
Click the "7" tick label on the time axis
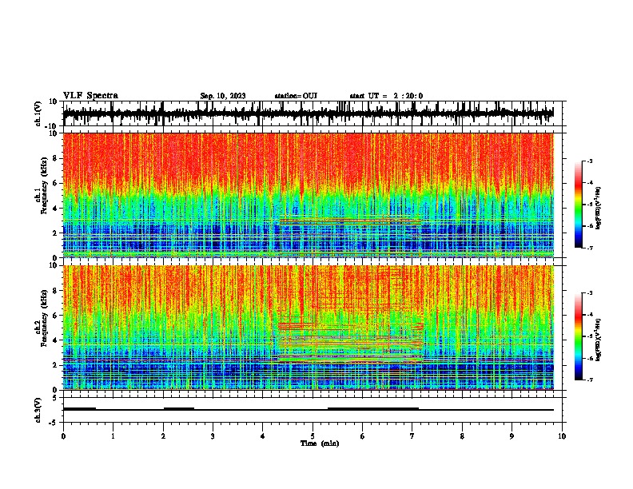click(412, 436)
